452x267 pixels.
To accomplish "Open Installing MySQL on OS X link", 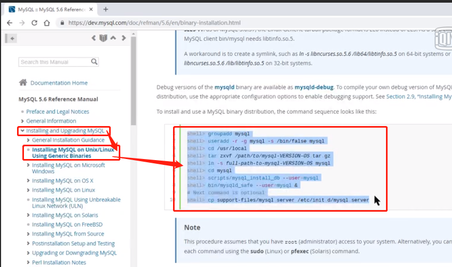I will pyautogui.click(x=62, y=181).
